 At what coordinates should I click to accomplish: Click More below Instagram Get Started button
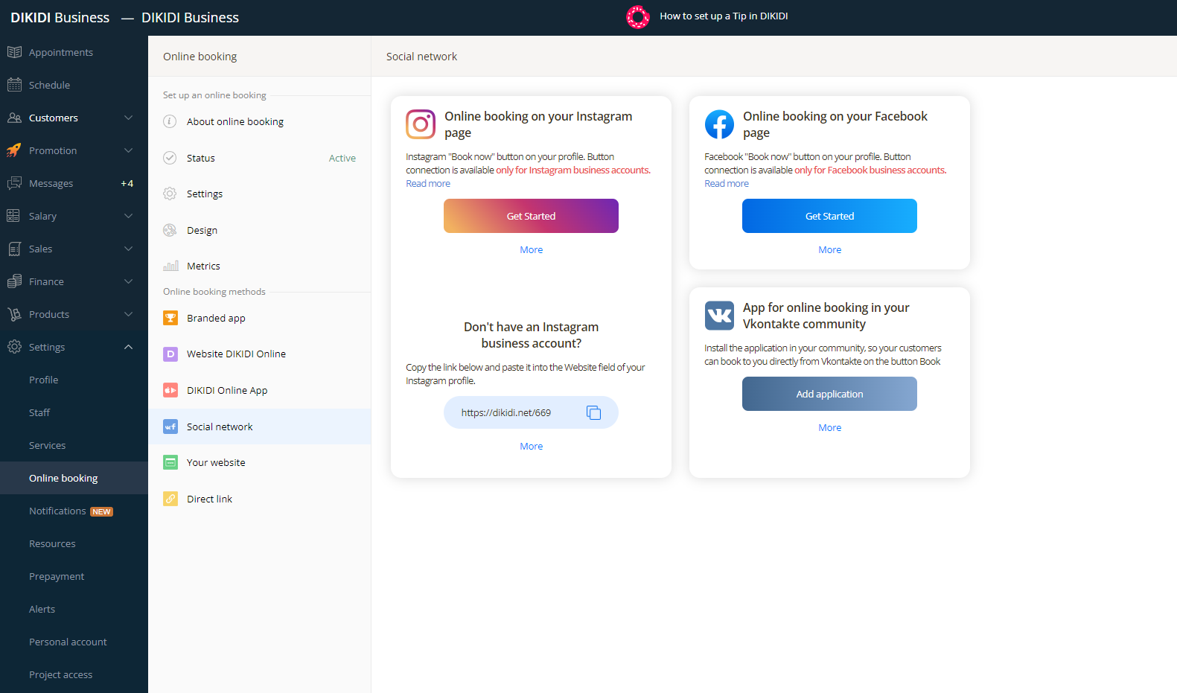(532, 250)
